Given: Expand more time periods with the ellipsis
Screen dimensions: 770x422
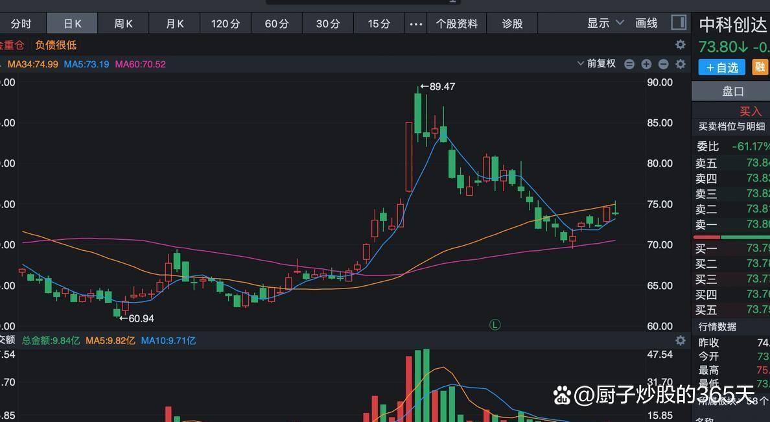Looking at the screenshot, I should (416, 24).
